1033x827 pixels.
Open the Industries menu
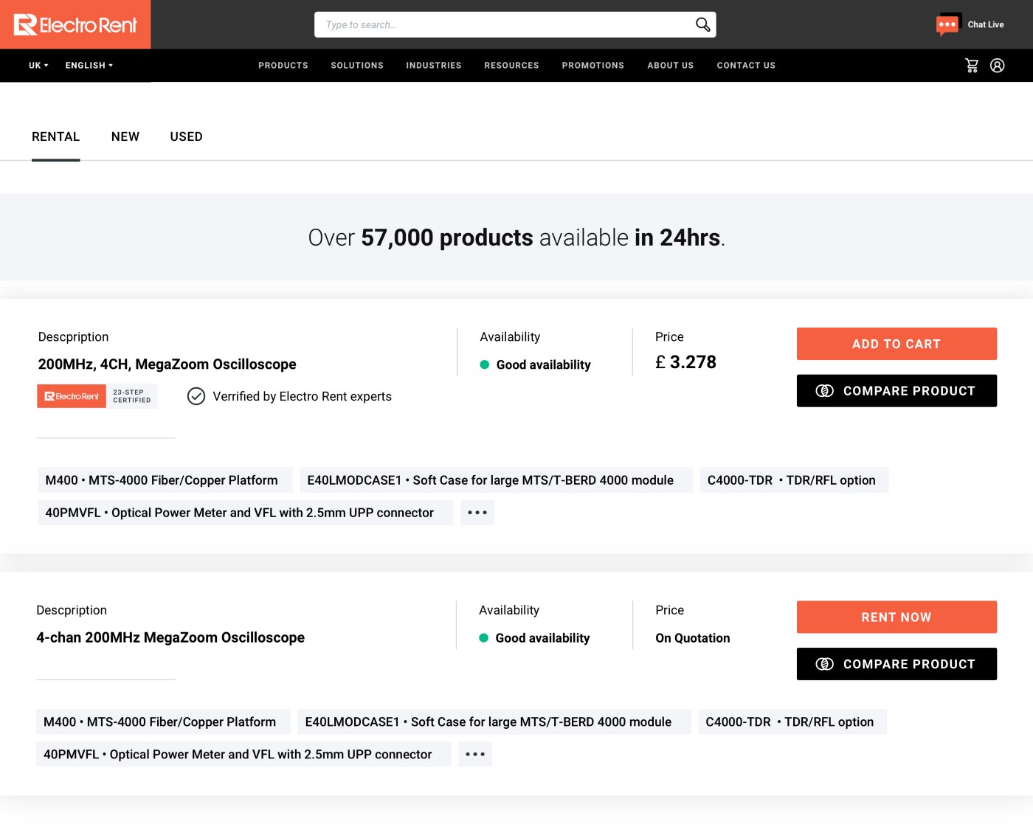(434, 66)
